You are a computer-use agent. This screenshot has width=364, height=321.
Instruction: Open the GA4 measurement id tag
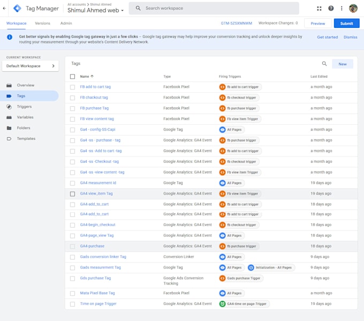click(x=98, y=183)
